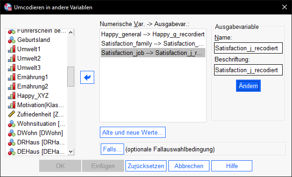Select the Satisfaction_family mapping row
Screen dimensions: 292x177
pos(153,43)
